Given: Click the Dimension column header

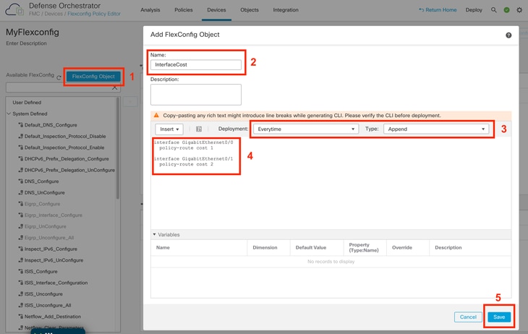Looking at the screenshot, I should pos(265,247).
